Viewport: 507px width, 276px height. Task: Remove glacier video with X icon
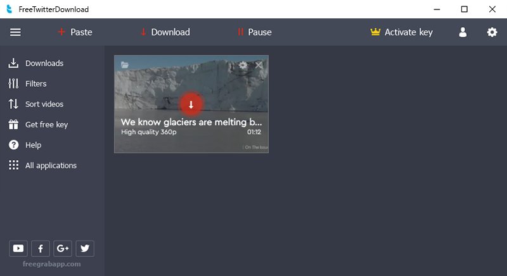coord(259,65)
